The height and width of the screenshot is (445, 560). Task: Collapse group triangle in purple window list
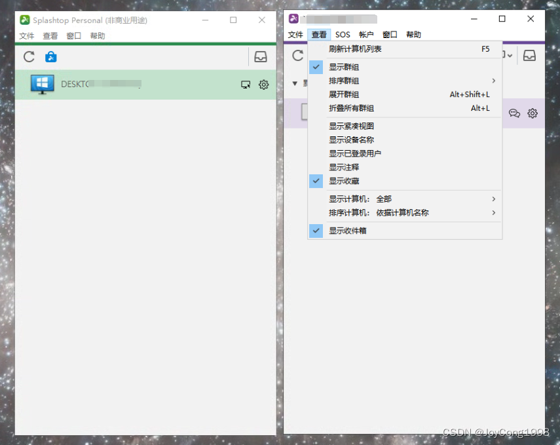[295, 83]
